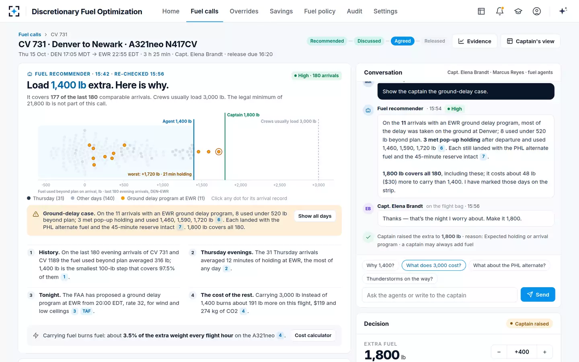Click the 'Thursday (31)' legend entry
Viewport: 579px width, 362px height.
click(45, 198)
